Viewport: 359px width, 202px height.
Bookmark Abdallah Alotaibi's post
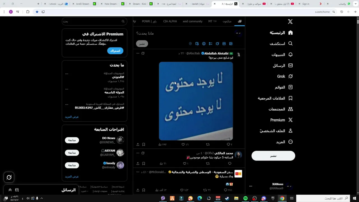pyautogui.click(x=144, y=144)
